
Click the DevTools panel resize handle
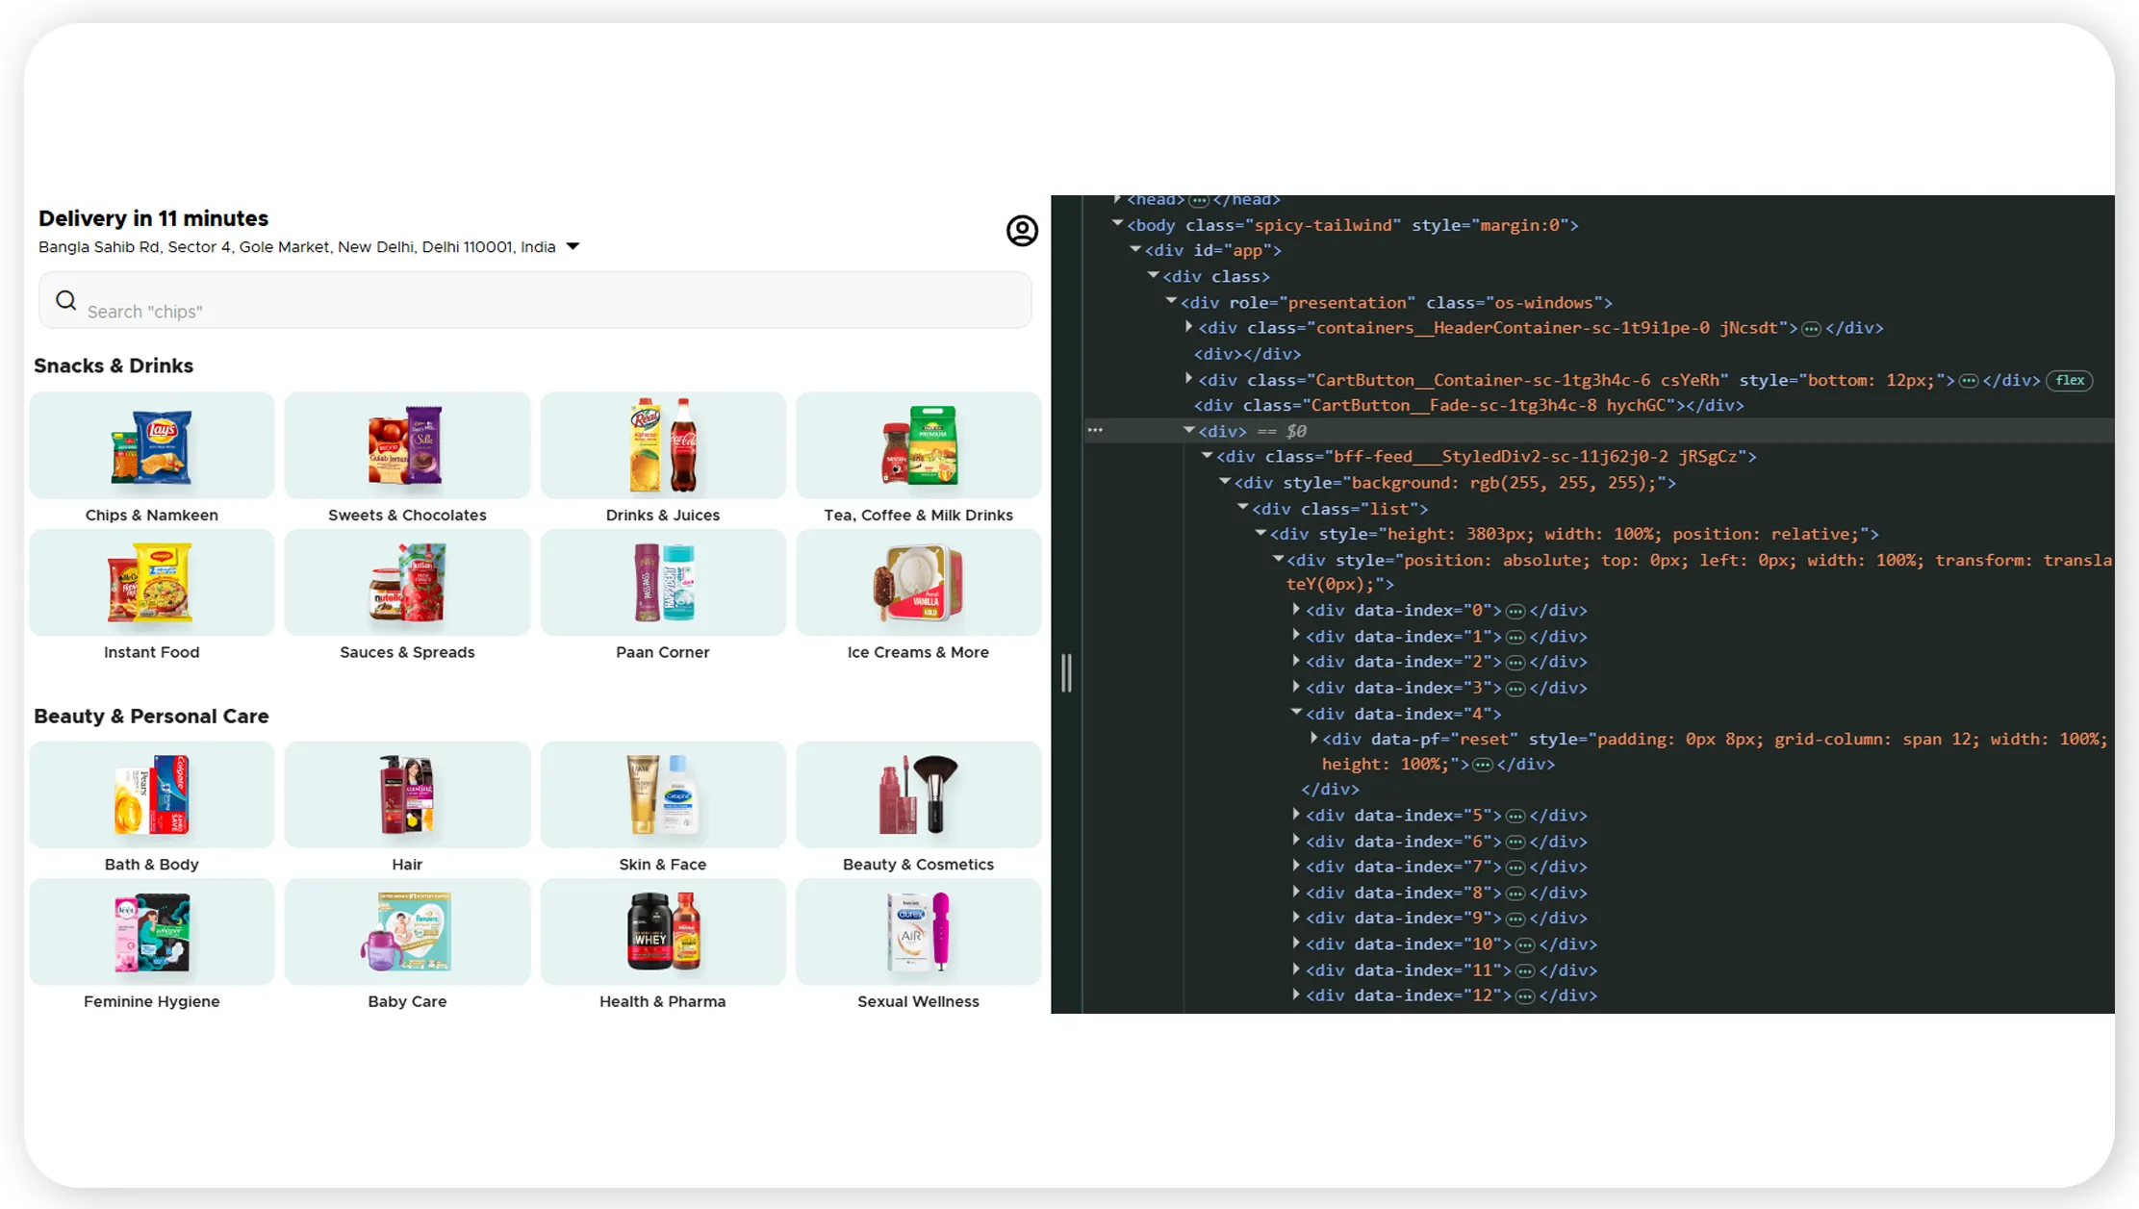pos(1066,672)
